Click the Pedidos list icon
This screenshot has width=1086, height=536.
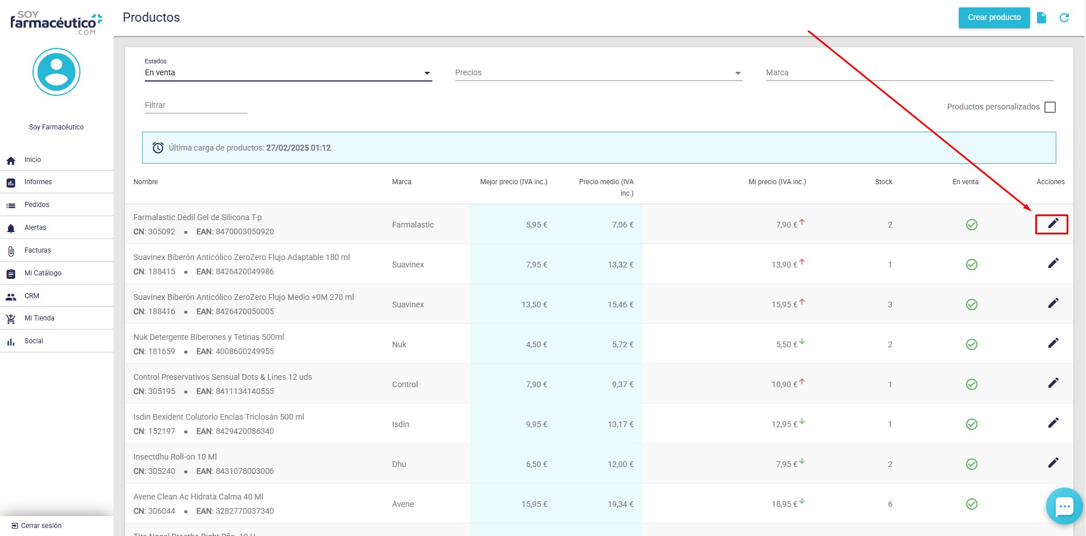pos(11,206)
